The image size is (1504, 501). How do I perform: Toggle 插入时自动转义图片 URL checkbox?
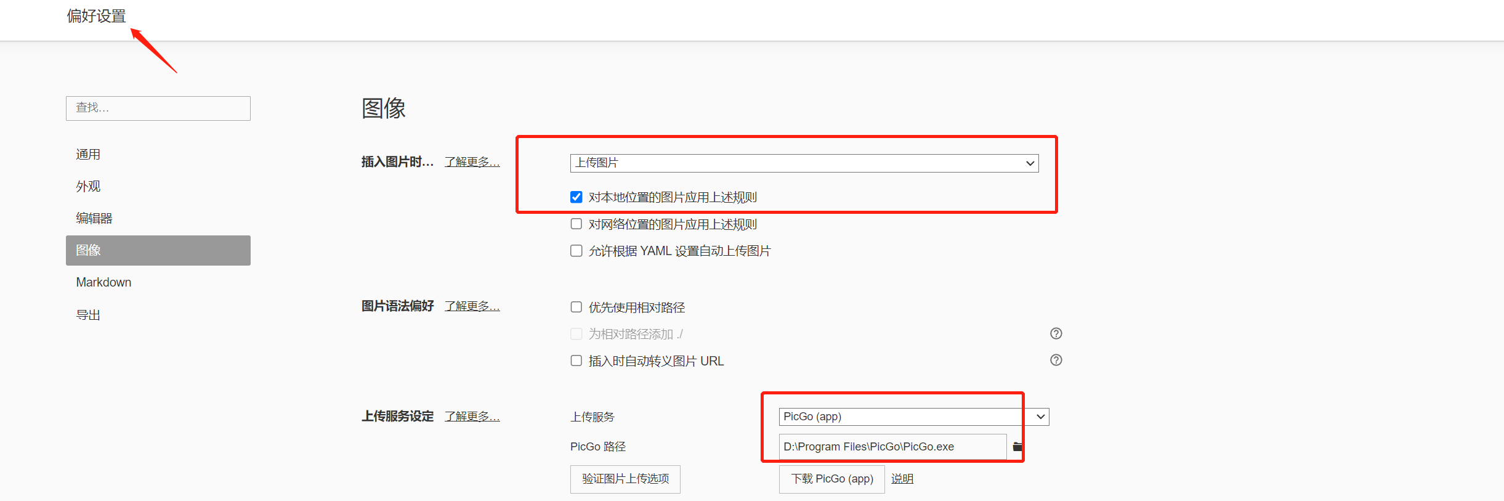pos(576,360)
